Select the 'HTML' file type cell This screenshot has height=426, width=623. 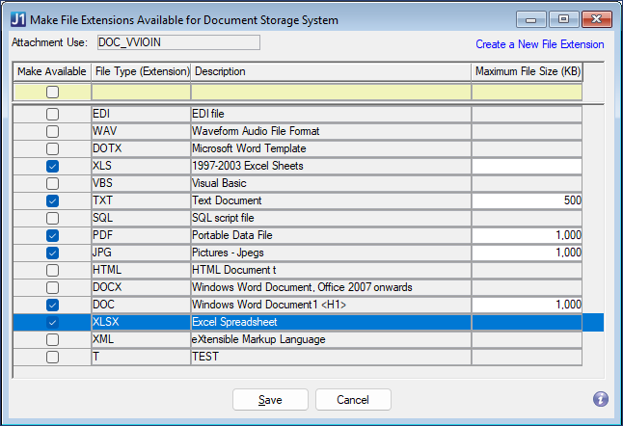(x=141, y=271)
